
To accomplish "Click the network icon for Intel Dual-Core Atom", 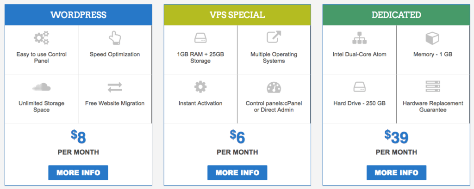I will (359, 38).
